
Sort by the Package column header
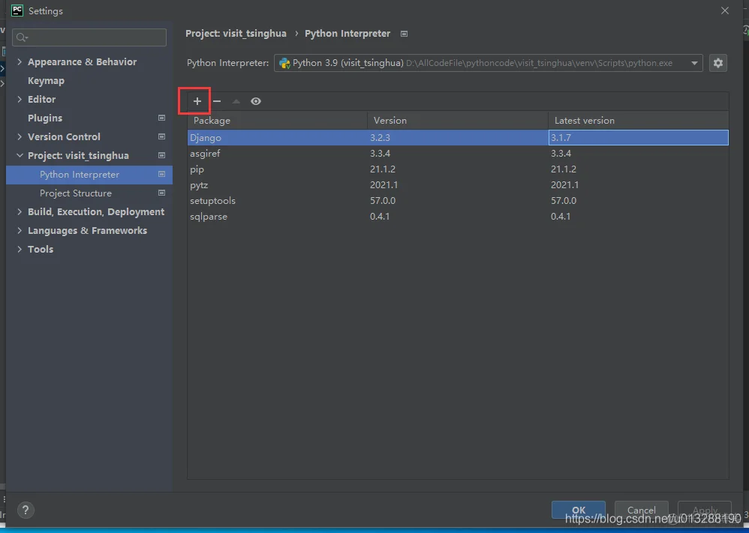(x=277, y=121)
